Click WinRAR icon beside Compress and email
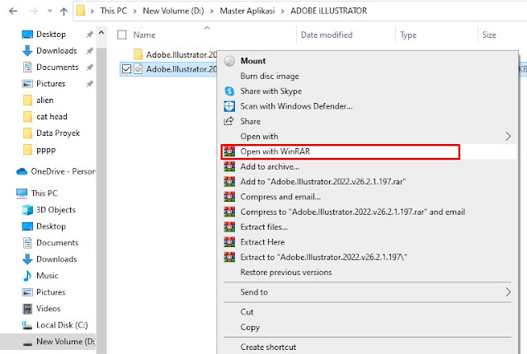 pos(229,197)
